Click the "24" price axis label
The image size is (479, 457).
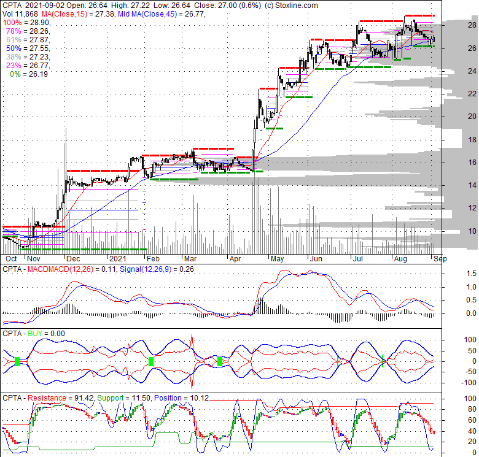(x=472, y=71)
